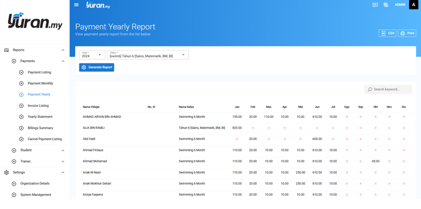Collapse the Payments submenu chevron
Image resolution: width=421 pixels, height=209 pixels.
coord(63,61)
